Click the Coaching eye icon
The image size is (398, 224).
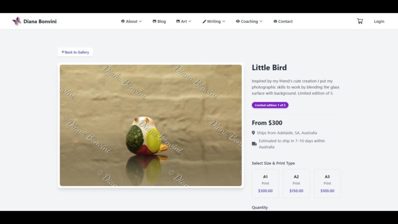tap(238, 21)
